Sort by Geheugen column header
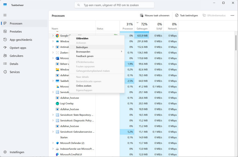The height and width of the screenshot is (157, 238). click(x=142, y=26)
